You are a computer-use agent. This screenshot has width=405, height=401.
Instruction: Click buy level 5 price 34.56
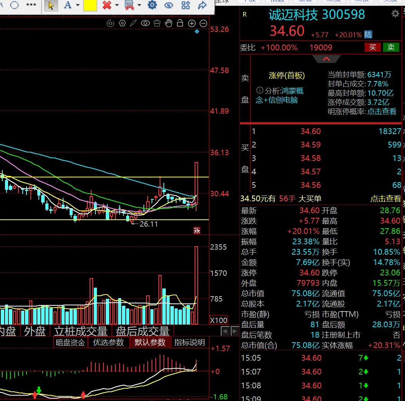[x=310, y=185]
